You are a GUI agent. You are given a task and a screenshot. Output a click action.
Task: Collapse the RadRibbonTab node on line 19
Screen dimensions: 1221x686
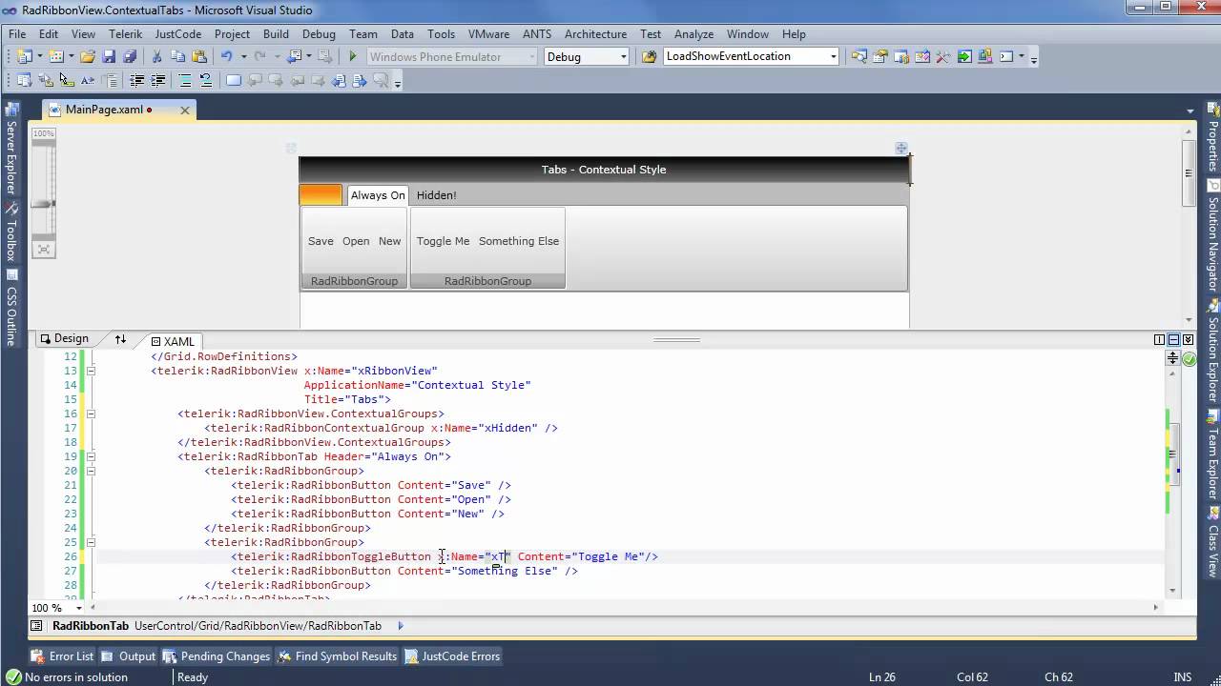click(x=92, y=456)
